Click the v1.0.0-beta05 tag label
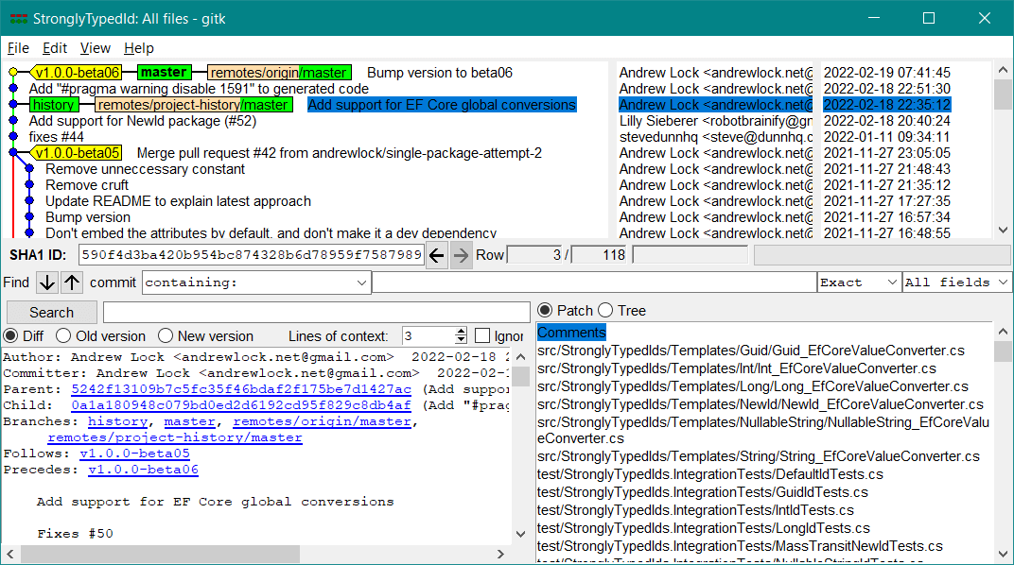Screen dimensions: 1014x565 click(x=77, y=153)
